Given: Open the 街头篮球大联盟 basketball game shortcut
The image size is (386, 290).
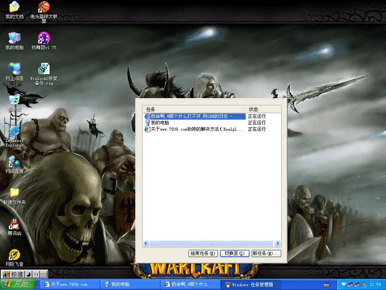Looking at the screenshot, I should pyautogui.click(x=44, y=11).
